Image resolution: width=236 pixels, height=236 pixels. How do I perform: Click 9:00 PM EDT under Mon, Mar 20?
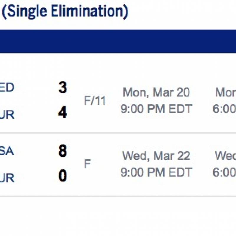coord(156,109)
